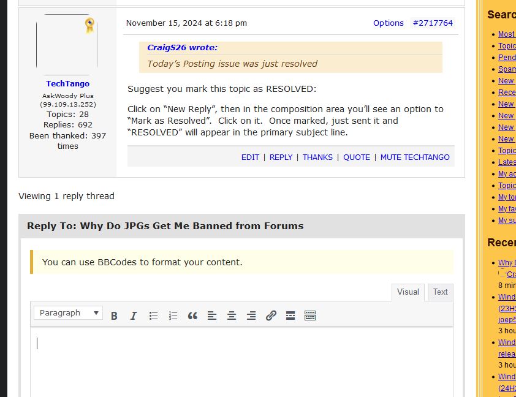516x397 pixels.
Task: Open the Paragraph format dropdown
Action: 68,312
